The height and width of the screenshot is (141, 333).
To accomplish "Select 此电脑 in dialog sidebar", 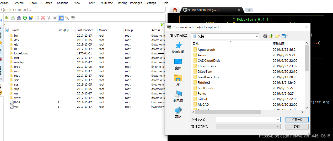I will tap(178, 96).
